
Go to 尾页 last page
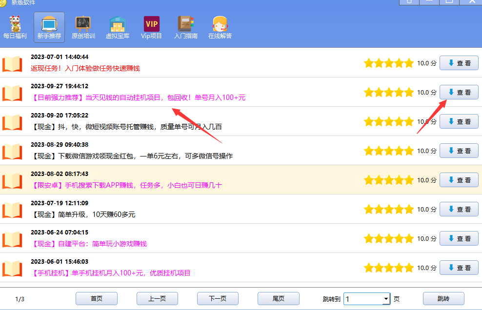(279, 298)
